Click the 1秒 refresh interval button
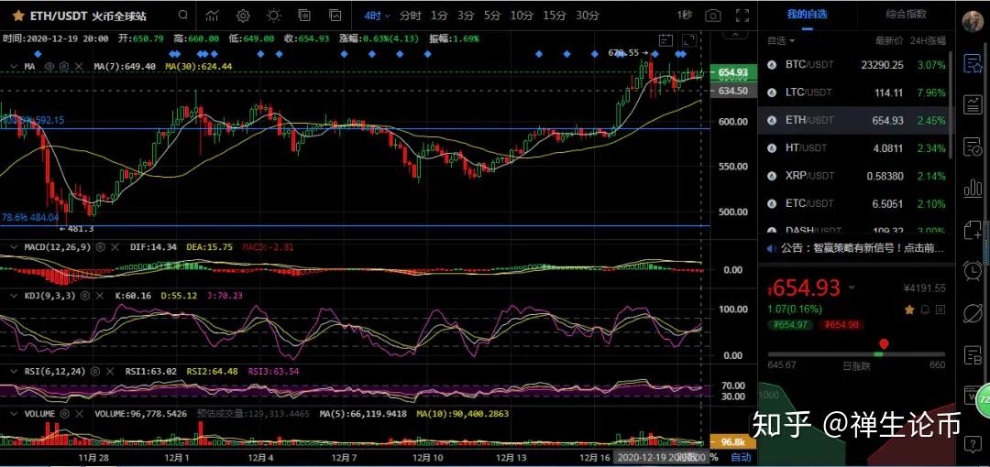Screen dimensions: 990x467 685,16
